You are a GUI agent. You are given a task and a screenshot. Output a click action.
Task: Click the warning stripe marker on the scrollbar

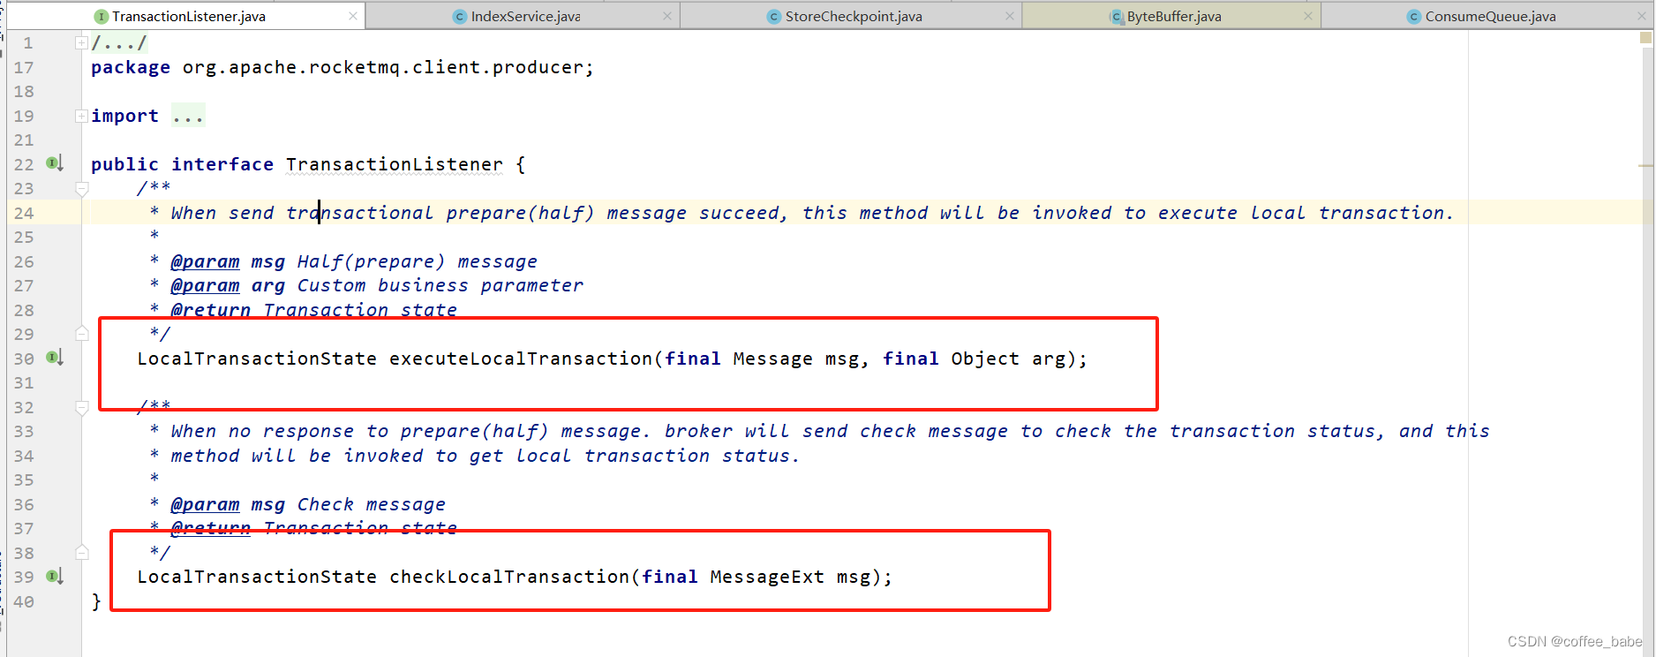[x=1645, y=165]
